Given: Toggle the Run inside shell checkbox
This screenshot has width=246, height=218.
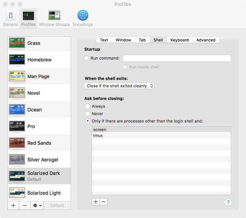Looking at the screenshot, I should [125, 67].
